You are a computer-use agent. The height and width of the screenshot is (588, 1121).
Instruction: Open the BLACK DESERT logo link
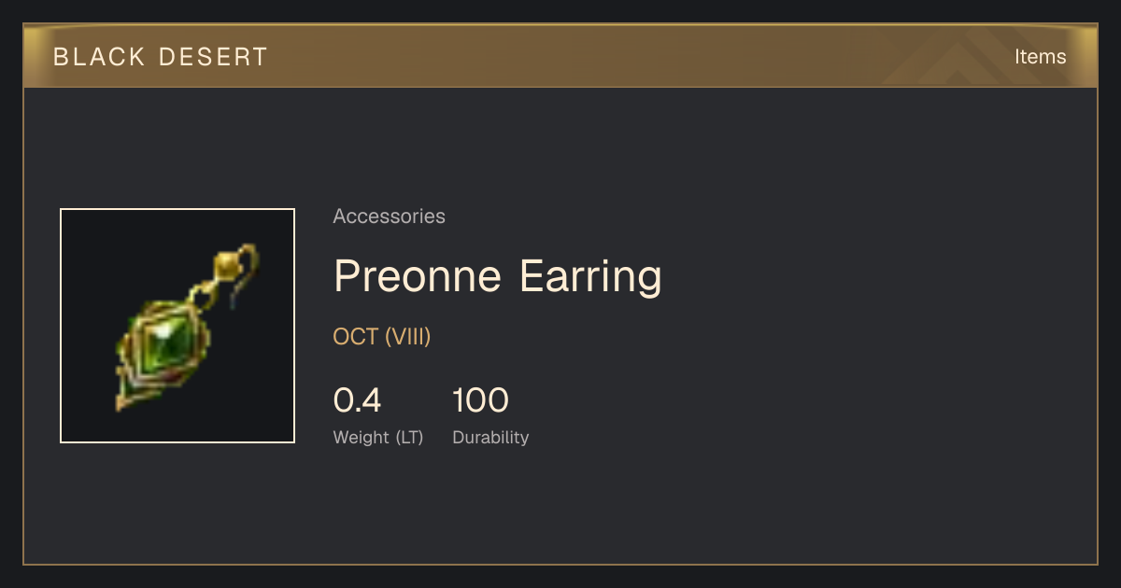click(161, 57)
